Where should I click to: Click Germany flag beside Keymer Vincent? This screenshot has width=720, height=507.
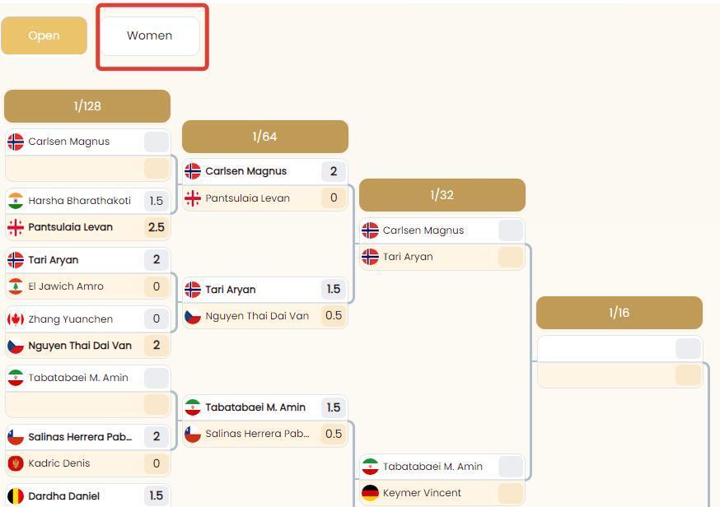371,493
